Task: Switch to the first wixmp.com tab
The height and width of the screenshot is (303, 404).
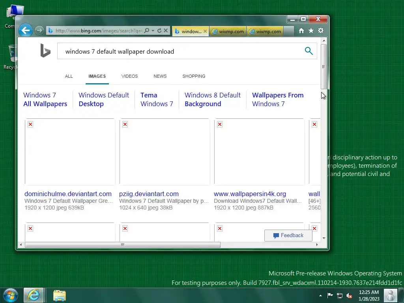Action: point(228,31)
